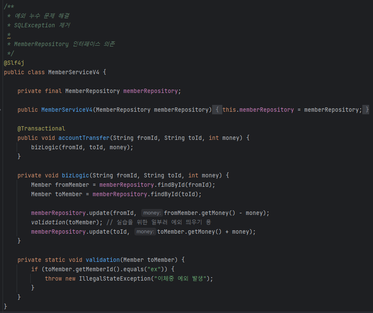Click the blue validation method declaration name
The image size is (373, 313).
point(103,260)
